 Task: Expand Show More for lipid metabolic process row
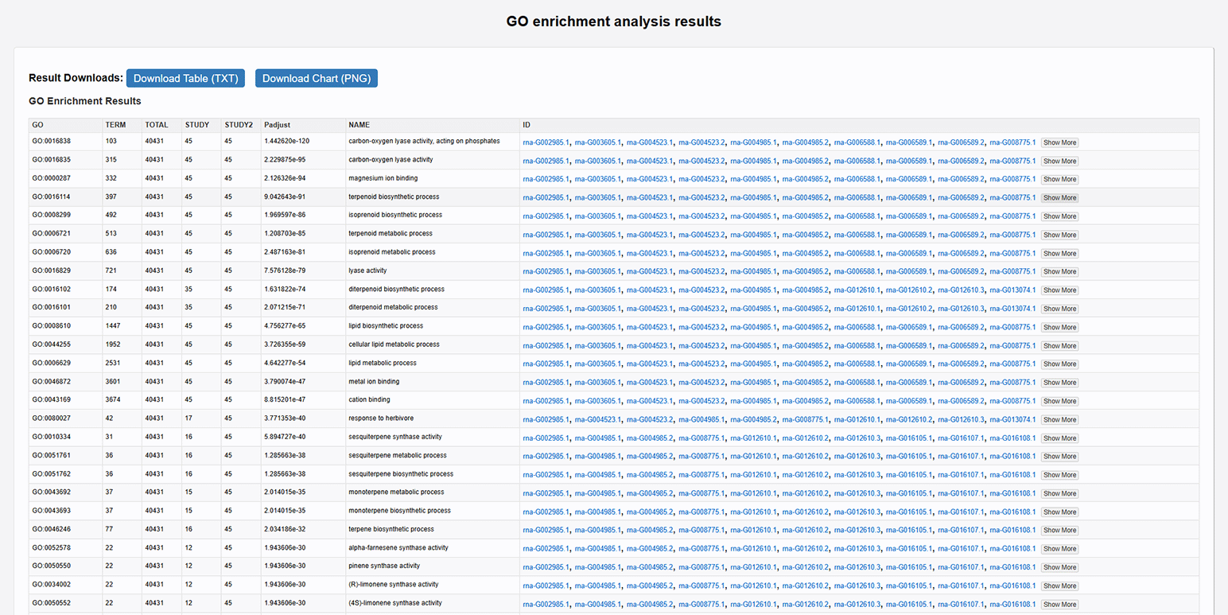(1059, 364)
